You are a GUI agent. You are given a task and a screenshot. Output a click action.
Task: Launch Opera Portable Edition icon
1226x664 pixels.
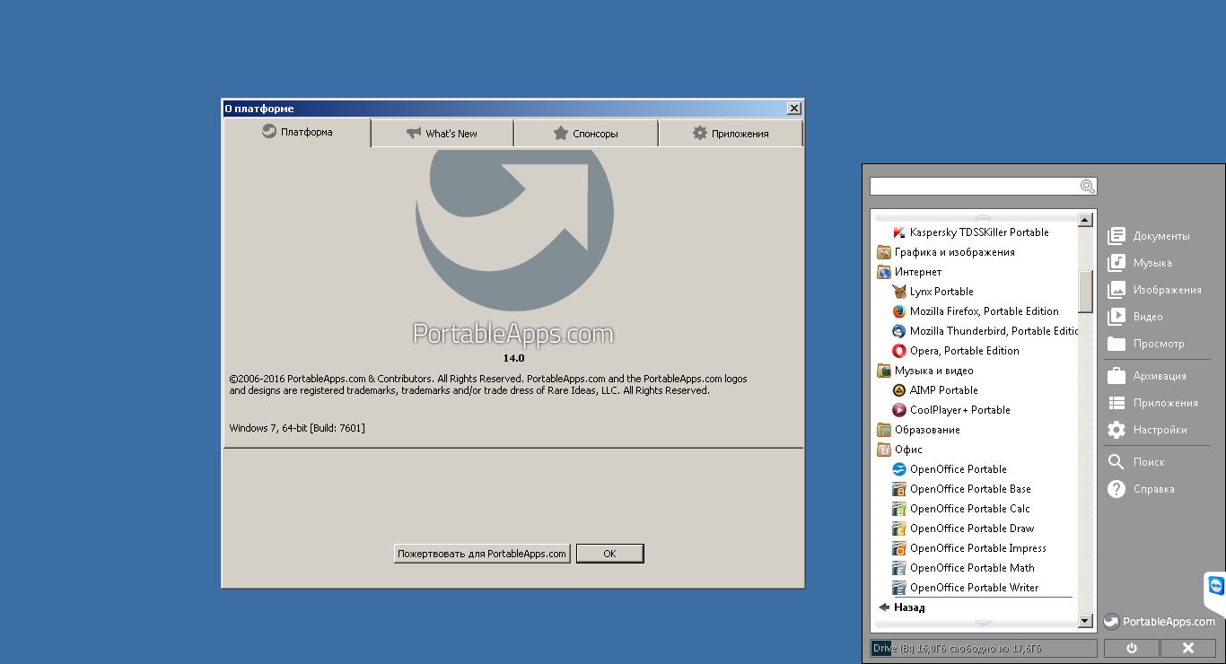tap(898, 351)
